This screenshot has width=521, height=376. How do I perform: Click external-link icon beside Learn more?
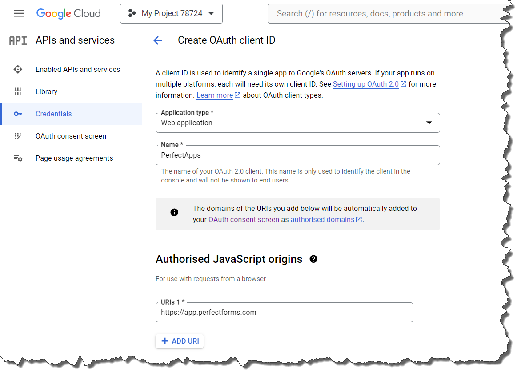pos(237,95)
